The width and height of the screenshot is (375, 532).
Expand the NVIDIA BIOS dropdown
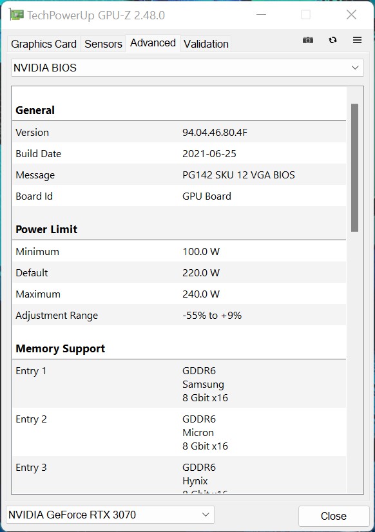tap(187, 68)
